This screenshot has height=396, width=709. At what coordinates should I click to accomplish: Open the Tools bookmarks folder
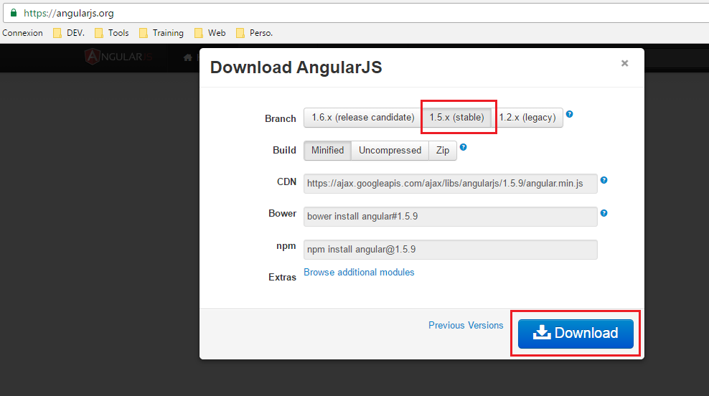112,33
